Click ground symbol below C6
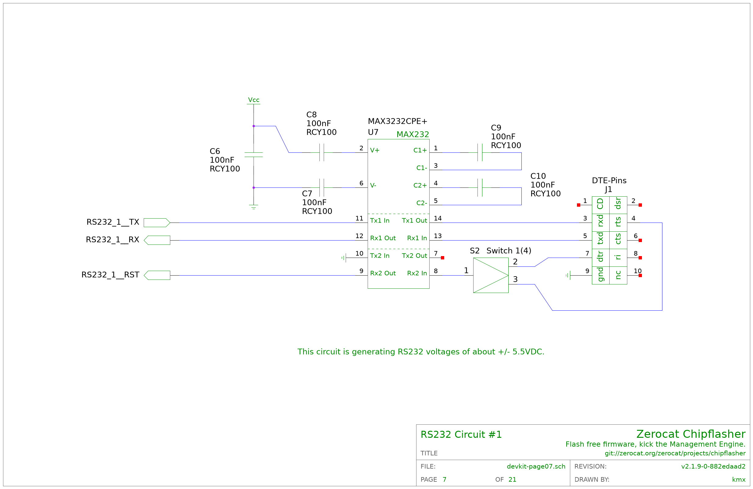 coord(254,207)
